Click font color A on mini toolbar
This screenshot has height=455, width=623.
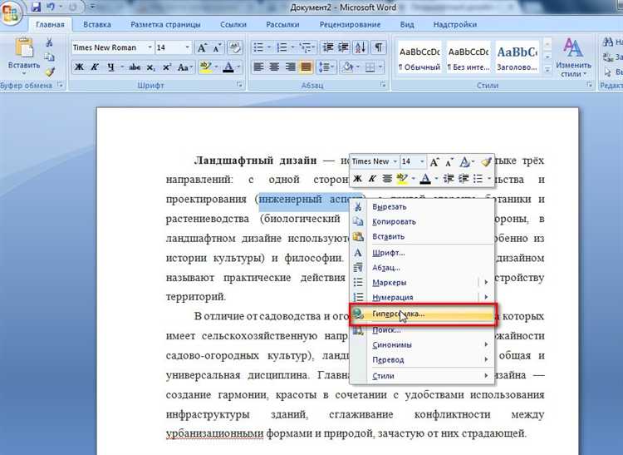425,179
